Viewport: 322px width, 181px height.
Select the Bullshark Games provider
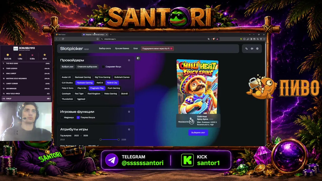[x=122, y=77]
